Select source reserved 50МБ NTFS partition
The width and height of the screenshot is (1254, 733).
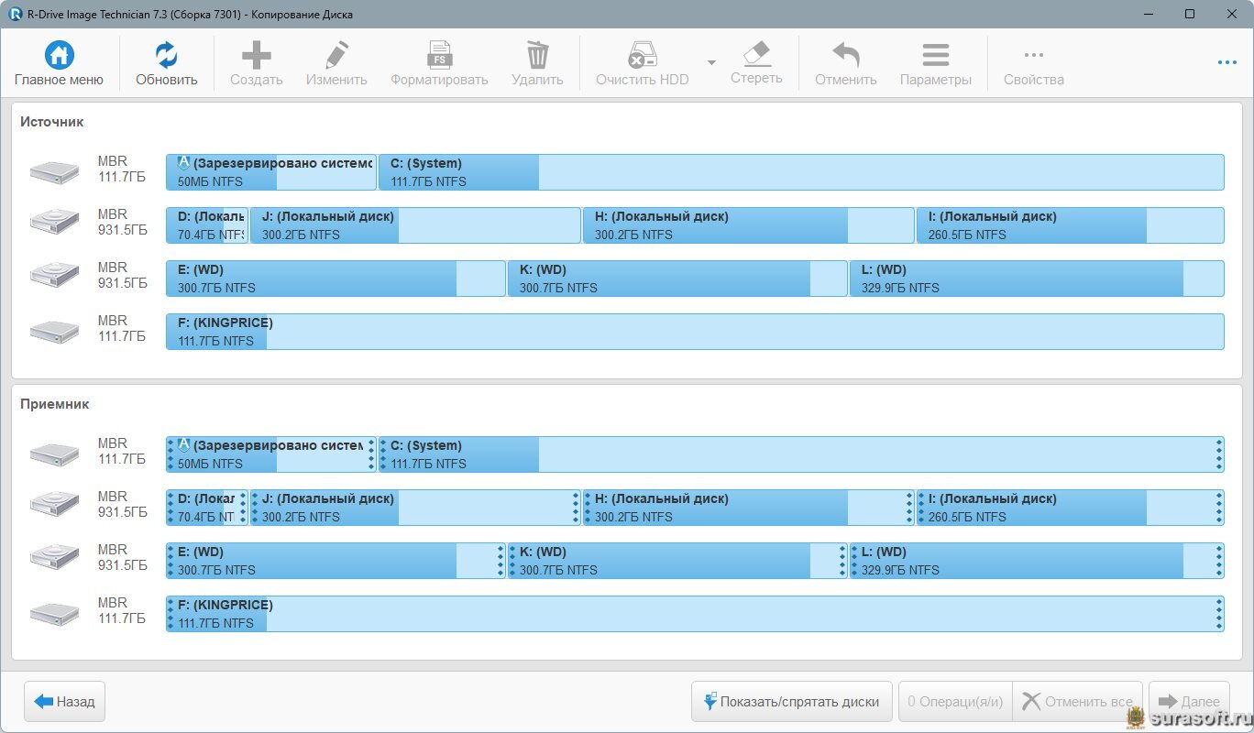(x=271, y=172)
